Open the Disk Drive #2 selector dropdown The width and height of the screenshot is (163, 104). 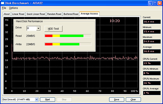pos(36,100)
